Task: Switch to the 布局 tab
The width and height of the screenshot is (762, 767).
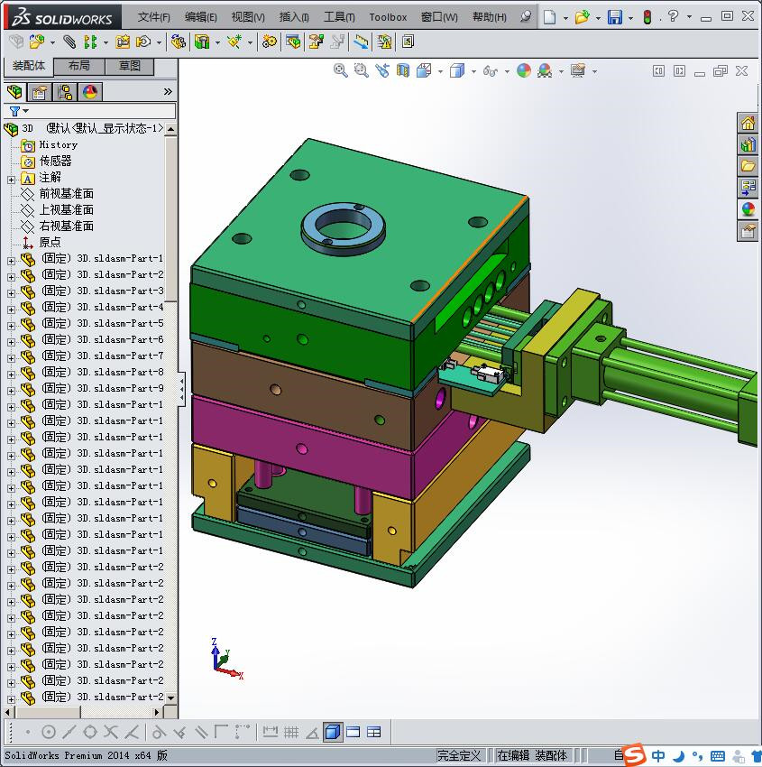Action: point(79,66)
